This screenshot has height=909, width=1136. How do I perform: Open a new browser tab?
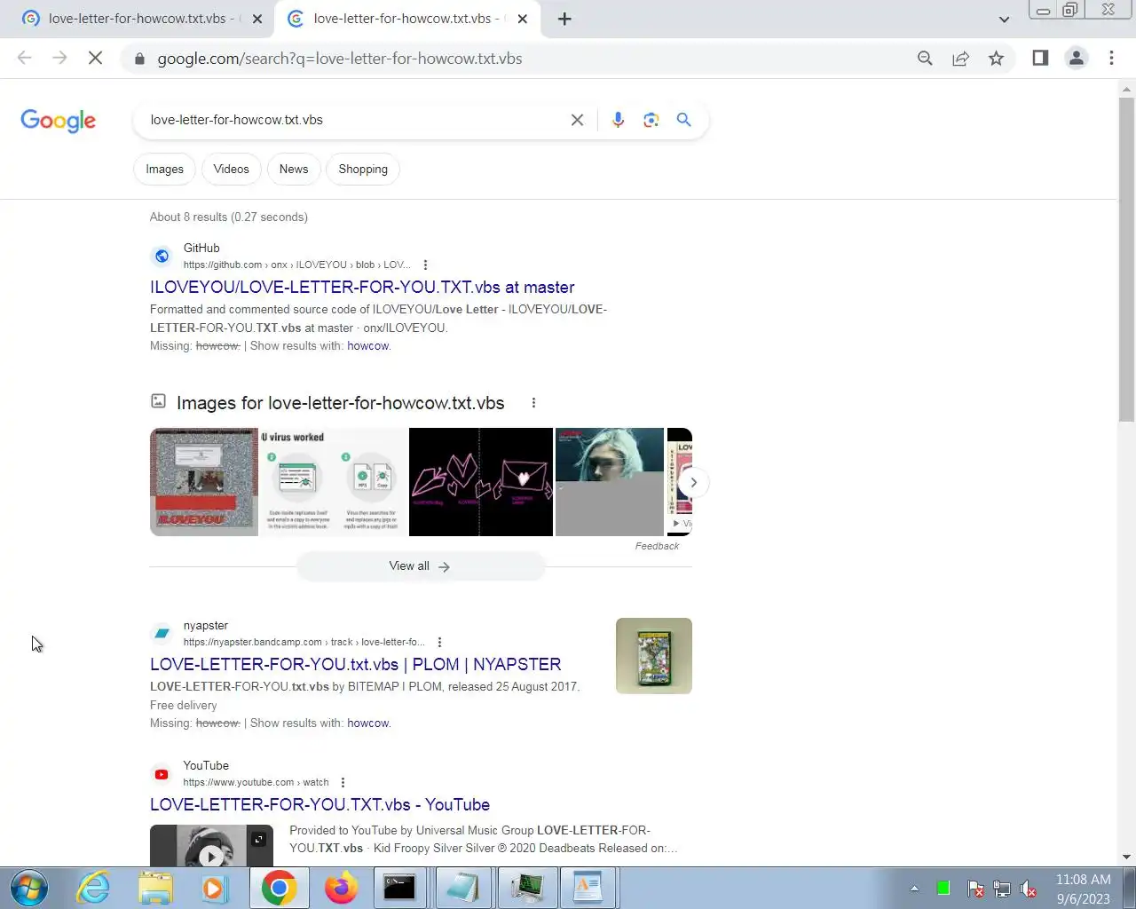[564, 19]
